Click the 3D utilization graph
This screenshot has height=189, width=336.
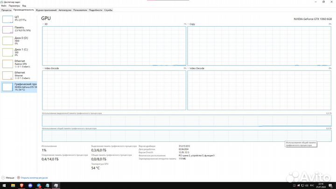click(114, 46)
